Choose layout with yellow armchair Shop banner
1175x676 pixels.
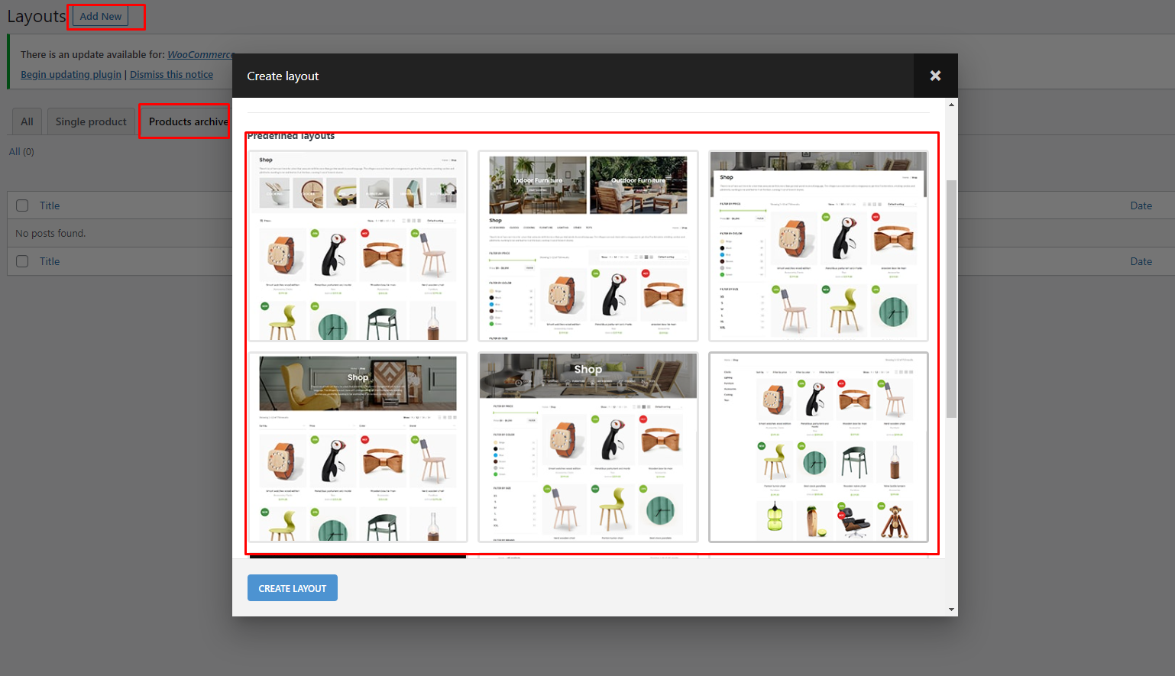click(358, 448)
